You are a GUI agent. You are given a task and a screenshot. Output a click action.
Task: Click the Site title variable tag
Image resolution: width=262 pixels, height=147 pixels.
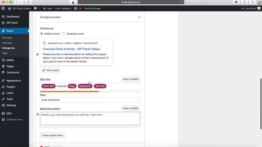click(100, 86)
